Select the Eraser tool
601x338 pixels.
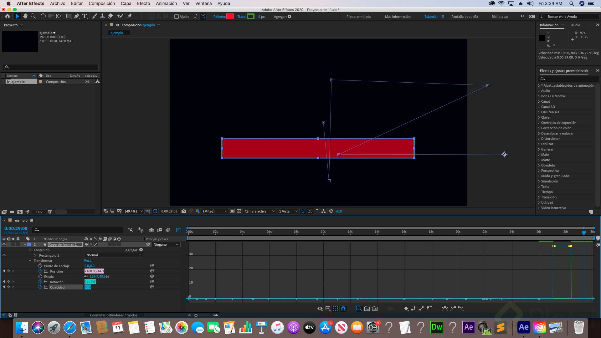(x=110, y=16)
